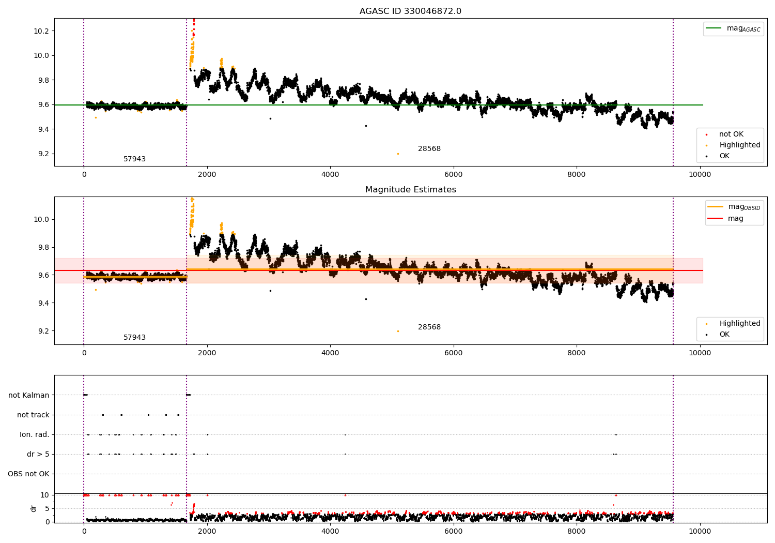The width and height of the screenshot is (775, 543).
Task: Click the red "mag" legend line sample
Action: (716, 218)
